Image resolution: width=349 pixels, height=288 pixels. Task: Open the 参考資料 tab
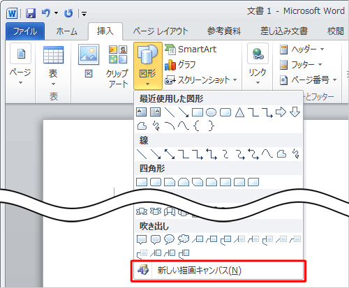(224, 31)
